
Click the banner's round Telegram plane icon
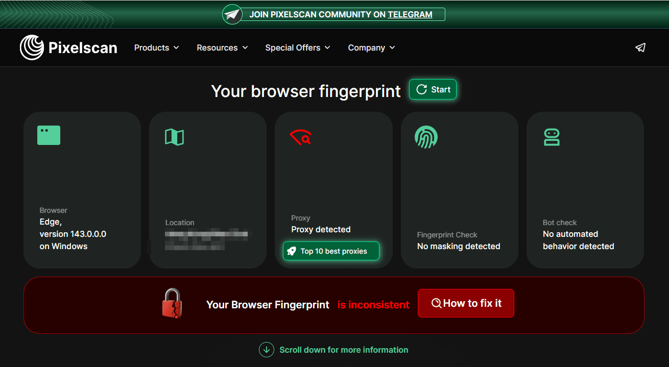click(x=232, y=14)
